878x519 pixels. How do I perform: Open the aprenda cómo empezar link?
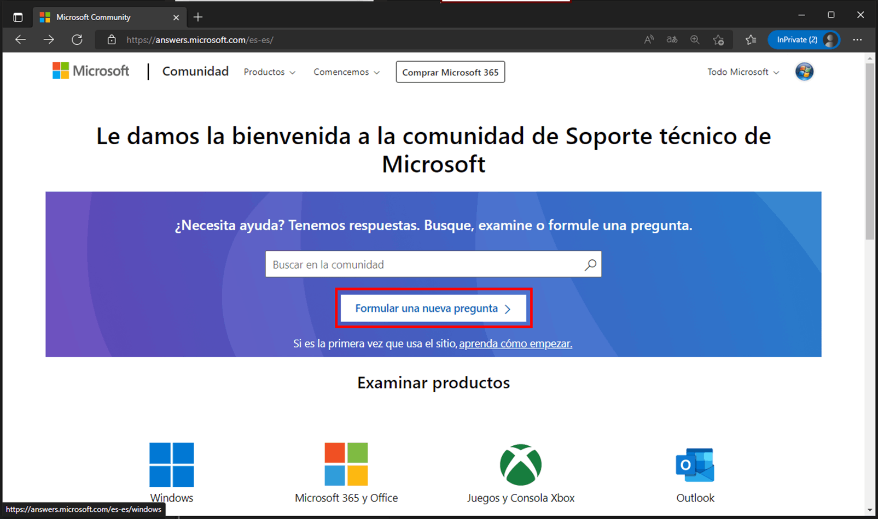515,344
